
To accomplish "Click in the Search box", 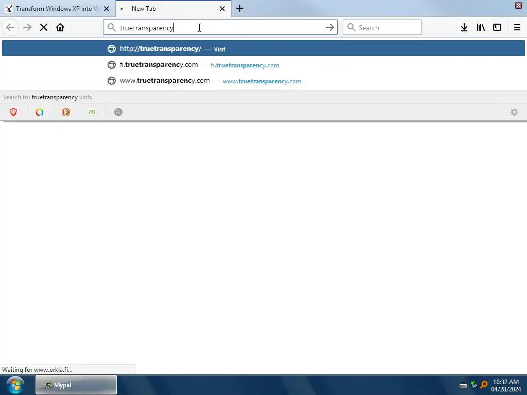I will tap(382, 28).
